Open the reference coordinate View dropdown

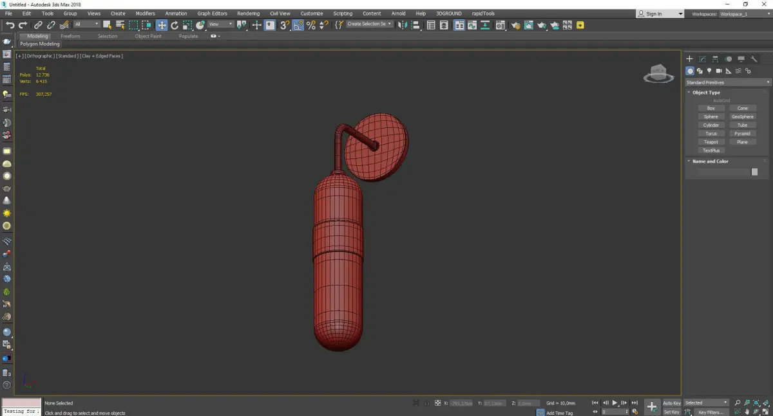pyautogui.click(x=221, y=24)
